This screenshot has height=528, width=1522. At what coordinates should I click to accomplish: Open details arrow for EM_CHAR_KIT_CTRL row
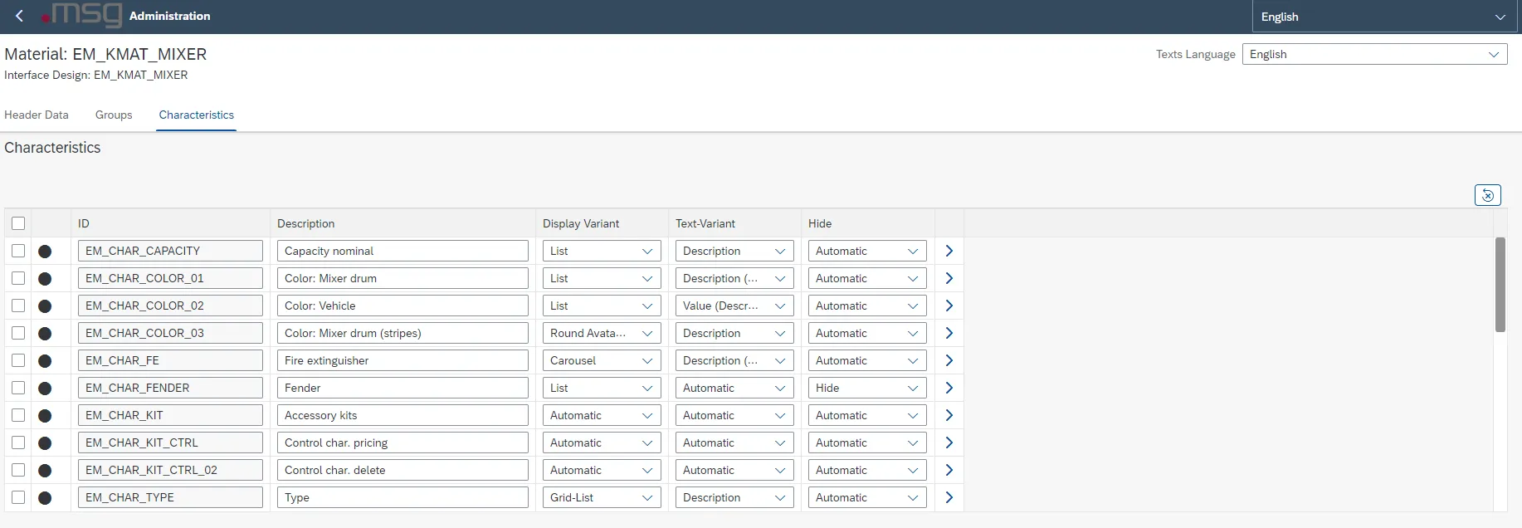[949, 442]
